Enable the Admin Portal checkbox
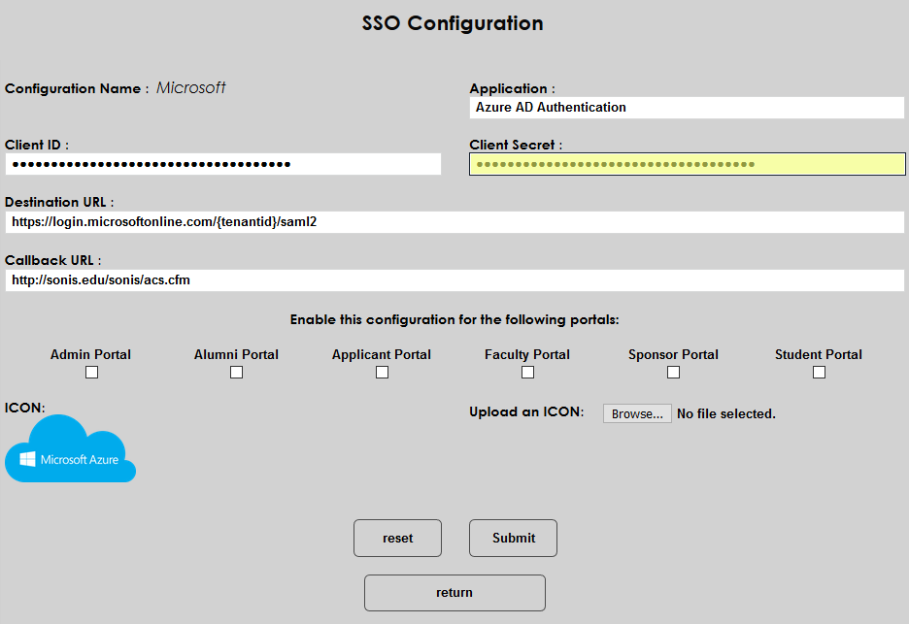The width and height of the screenshot is (909, 624). (x=91, y=373)
